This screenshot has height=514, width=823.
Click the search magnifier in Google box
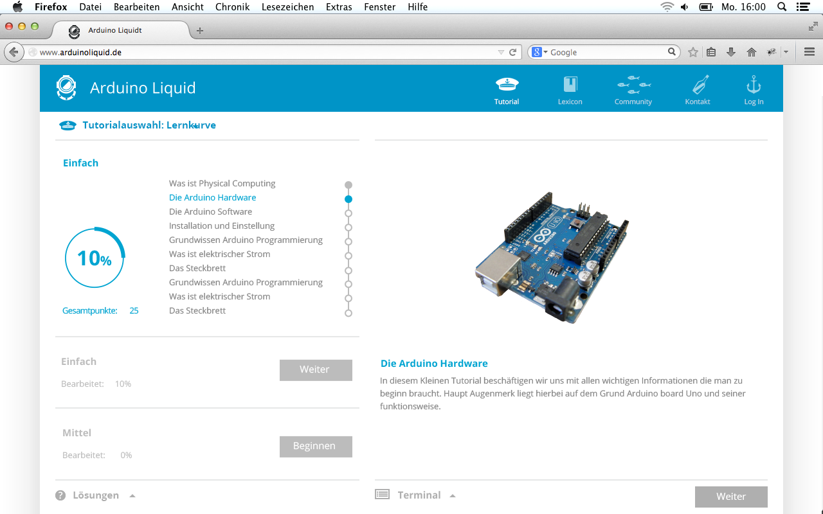[x=672, y=52]
